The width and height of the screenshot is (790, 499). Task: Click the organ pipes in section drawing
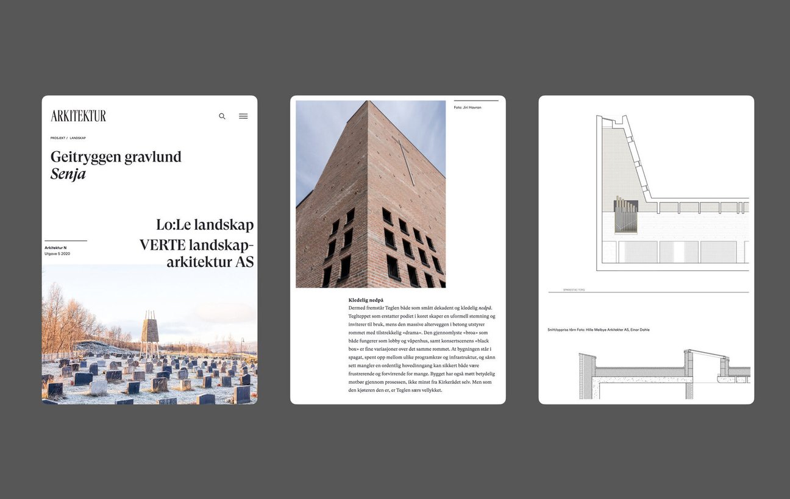(625, 215)
